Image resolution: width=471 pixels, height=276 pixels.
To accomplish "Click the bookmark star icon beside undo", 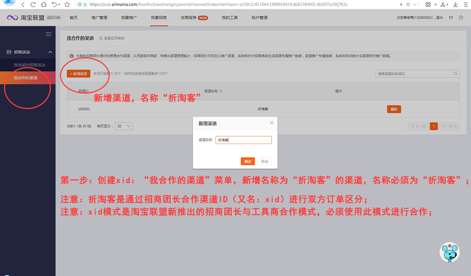I will (x=67, y=5).
